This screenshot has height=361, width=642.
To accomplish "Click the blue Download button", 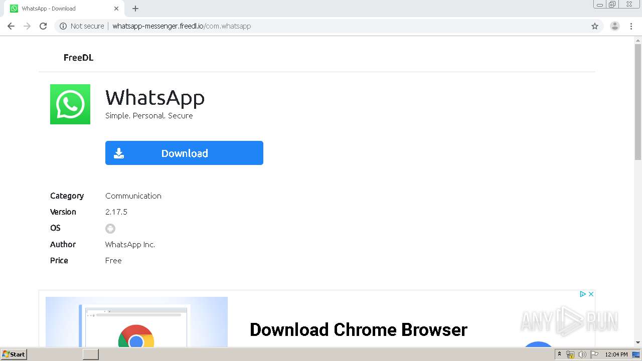I will [x=184, y=153].
